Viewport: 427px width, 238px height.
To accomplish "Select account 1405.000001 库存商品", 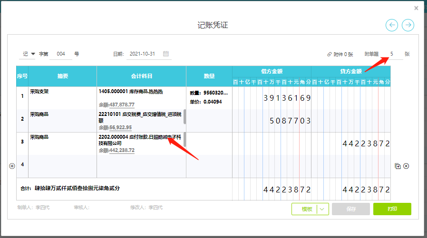I will (x=130, y=92).
